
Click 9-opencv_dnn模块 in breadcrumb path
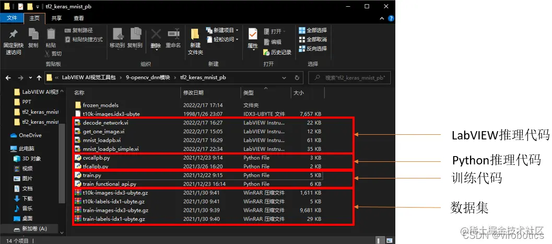click(148, 78)
